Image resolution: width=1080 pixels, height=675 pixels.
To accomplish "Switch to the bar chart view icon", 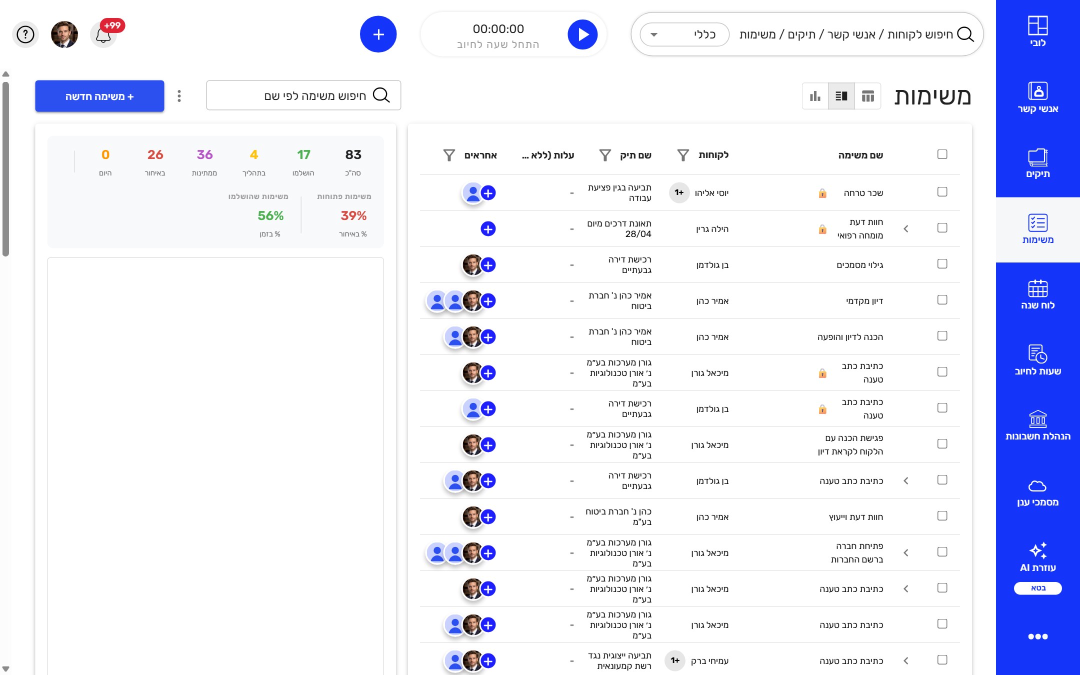I will coord(815,96).
